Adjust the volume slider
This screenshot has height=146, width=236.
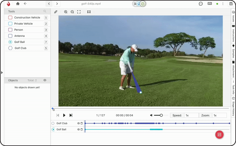click(161, 115)
